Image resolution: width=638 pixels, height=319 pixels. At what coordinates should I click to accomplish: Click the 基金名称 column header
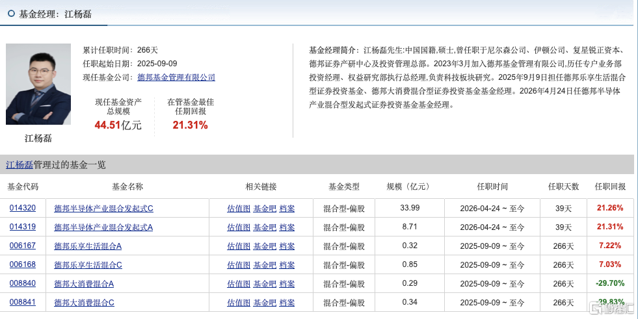127,186
